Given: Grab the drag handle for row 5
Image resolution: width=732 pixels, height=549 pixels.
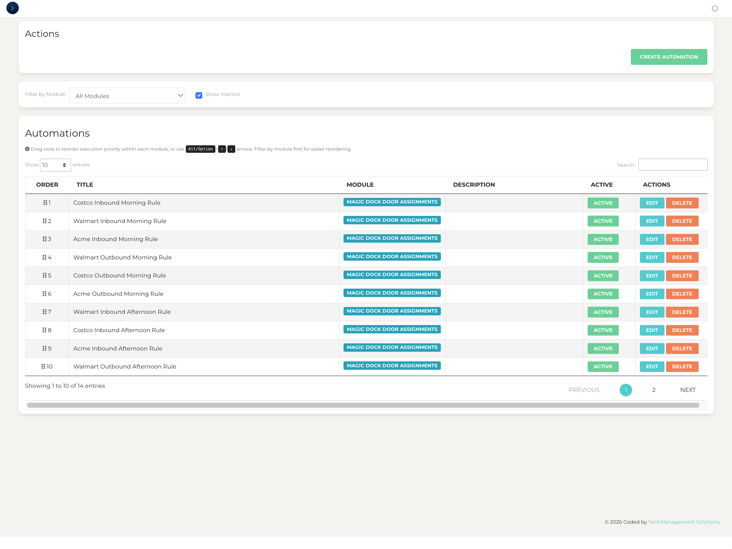Looking at the screenshot, I should (x=44, y=275).
